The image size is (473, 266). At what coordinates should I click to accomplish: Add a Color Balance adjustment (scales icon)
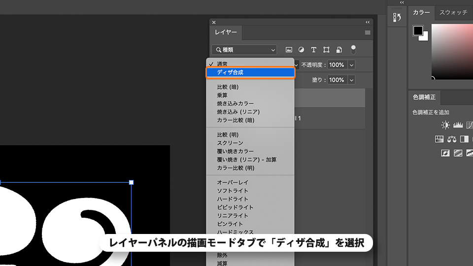point(452,139)
